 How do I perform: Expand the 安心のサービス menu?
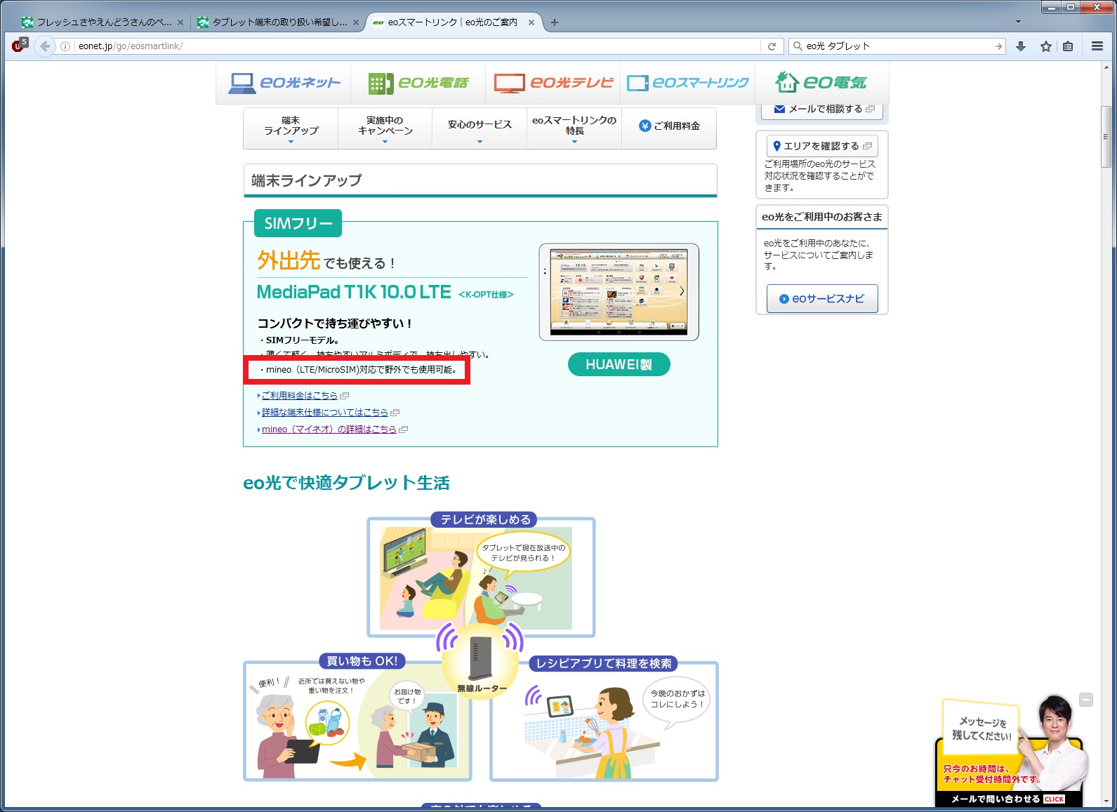[480, 128]
